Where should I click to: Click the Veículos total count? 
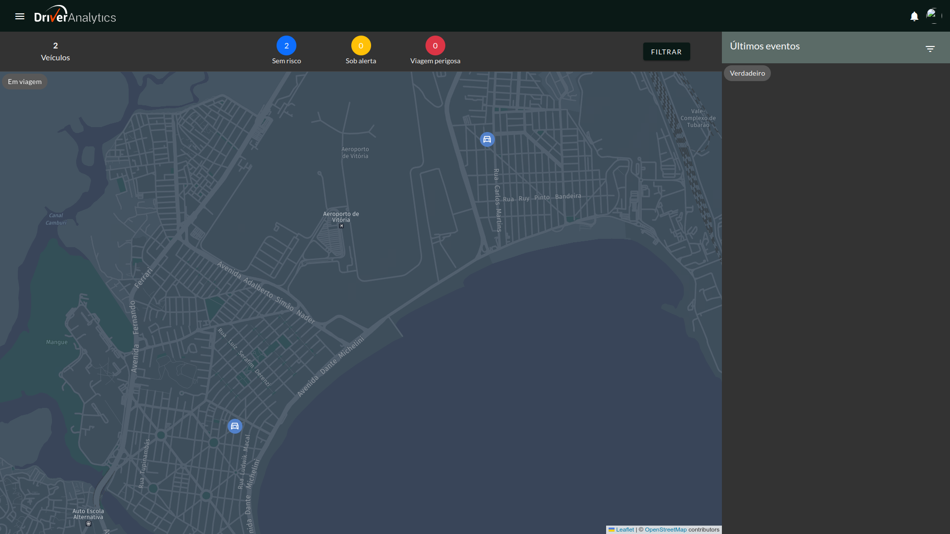point(55,51)
